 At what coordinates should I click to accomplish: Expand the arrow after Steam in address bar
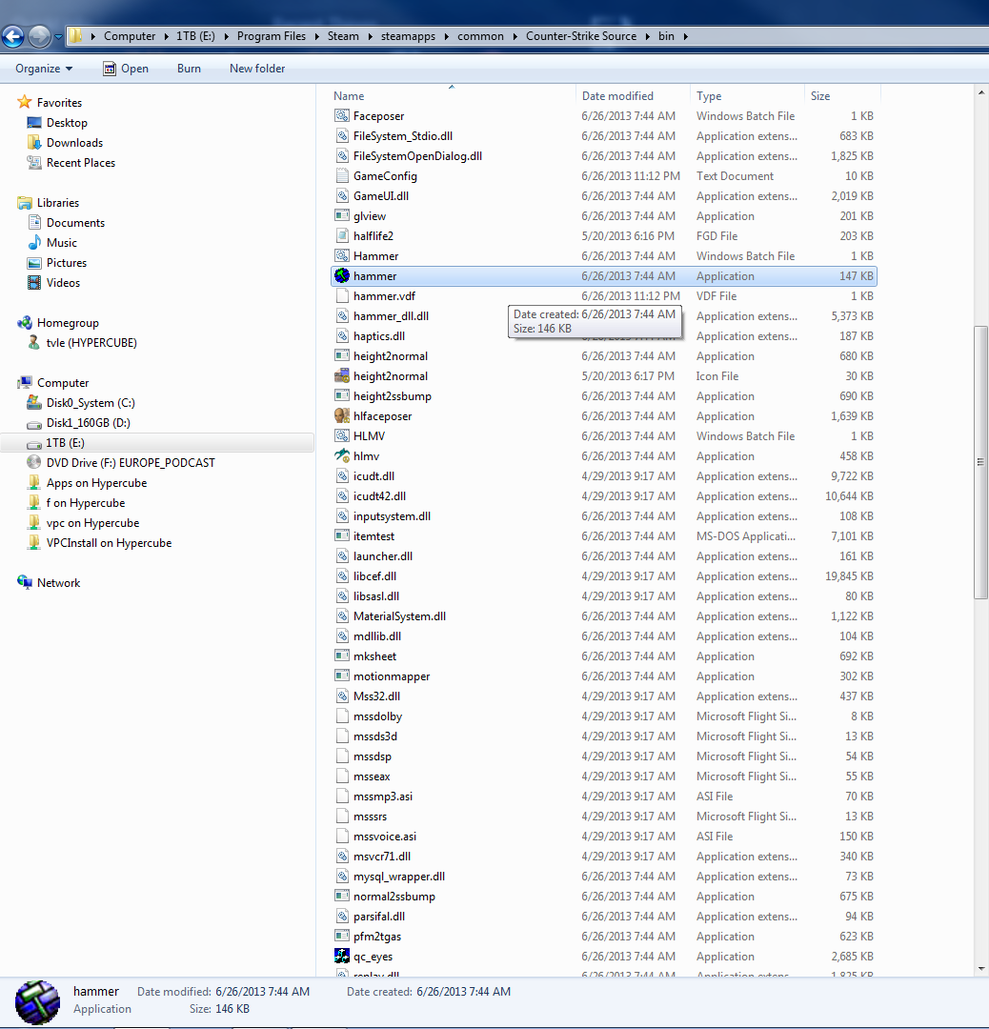tap(370, 36)
